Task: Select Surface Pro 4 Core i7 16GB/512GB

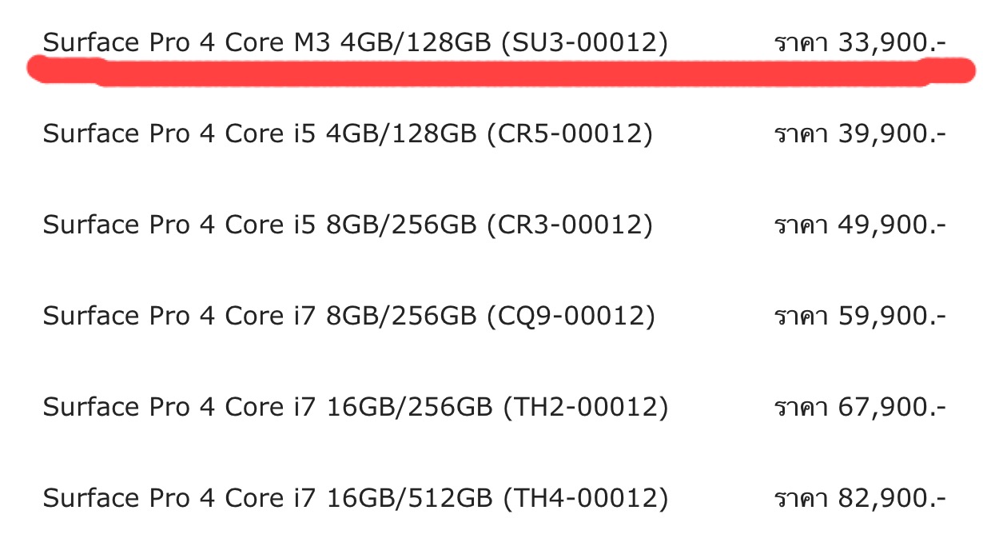Action: tap(268, 499)
